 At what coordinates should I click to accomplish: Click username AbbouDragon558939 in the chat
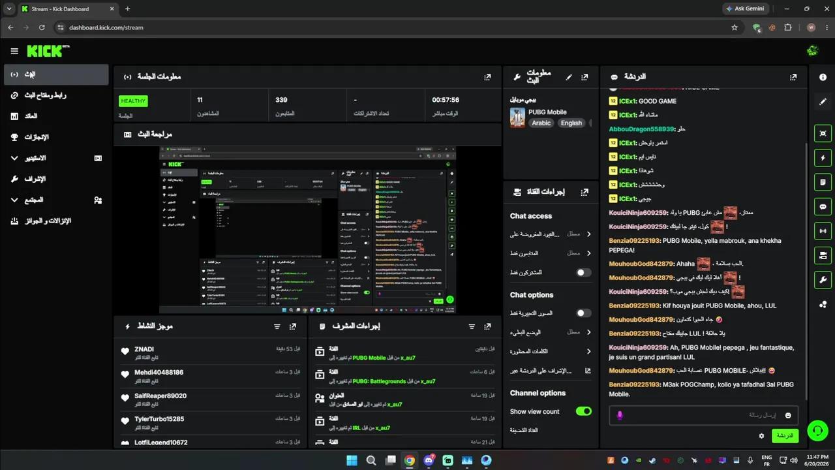[641, 129]
